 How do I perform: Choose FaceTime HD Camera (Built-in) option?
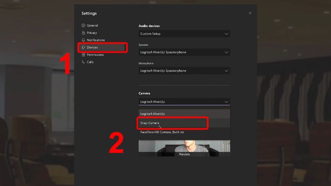tap(184, 132)
